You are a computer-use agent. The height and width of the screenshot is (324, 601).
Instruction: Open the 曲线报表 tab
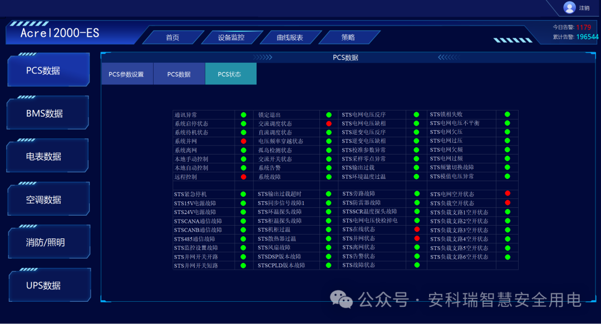point(290,38)
